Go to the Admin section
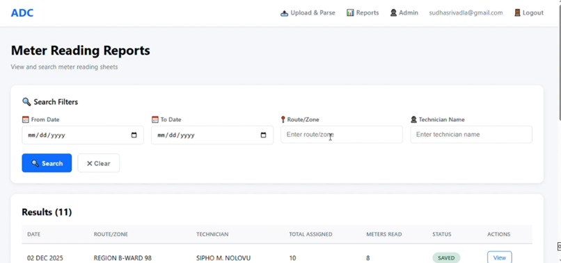 click(x=404, y=13)
